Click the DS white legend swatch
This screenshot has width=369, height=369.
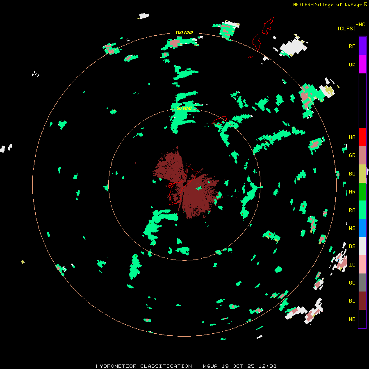click(x=362, y=246)
